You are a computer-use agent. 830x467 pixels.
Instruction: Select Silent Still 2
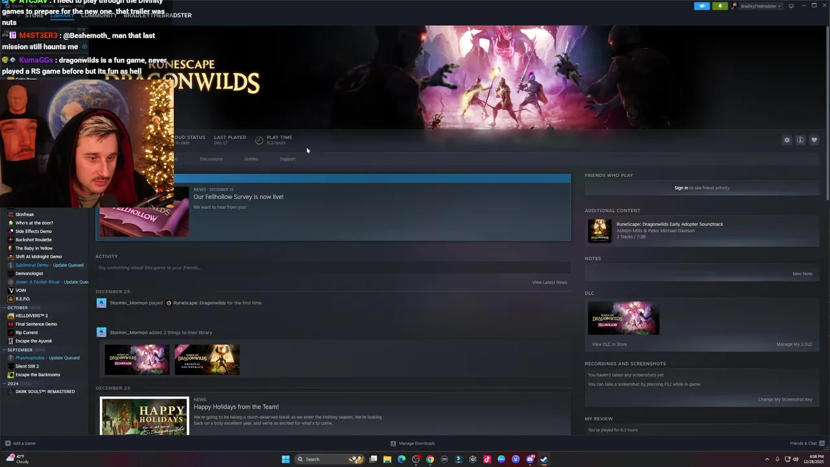click(x=27, y=366)
